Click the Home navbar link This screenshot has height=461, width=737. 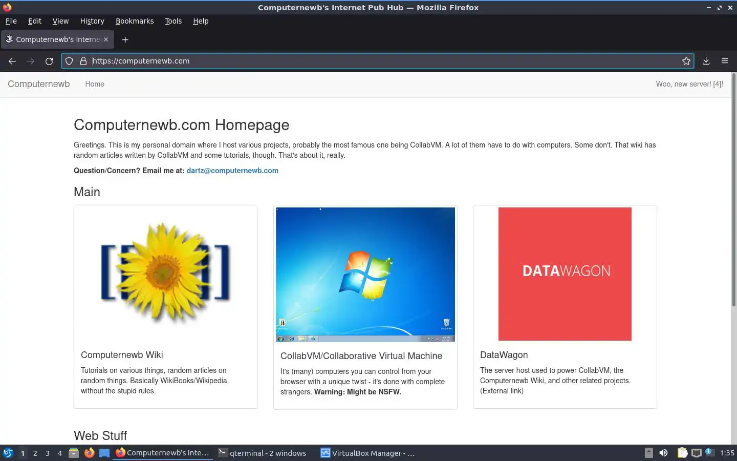coord(95,84)
